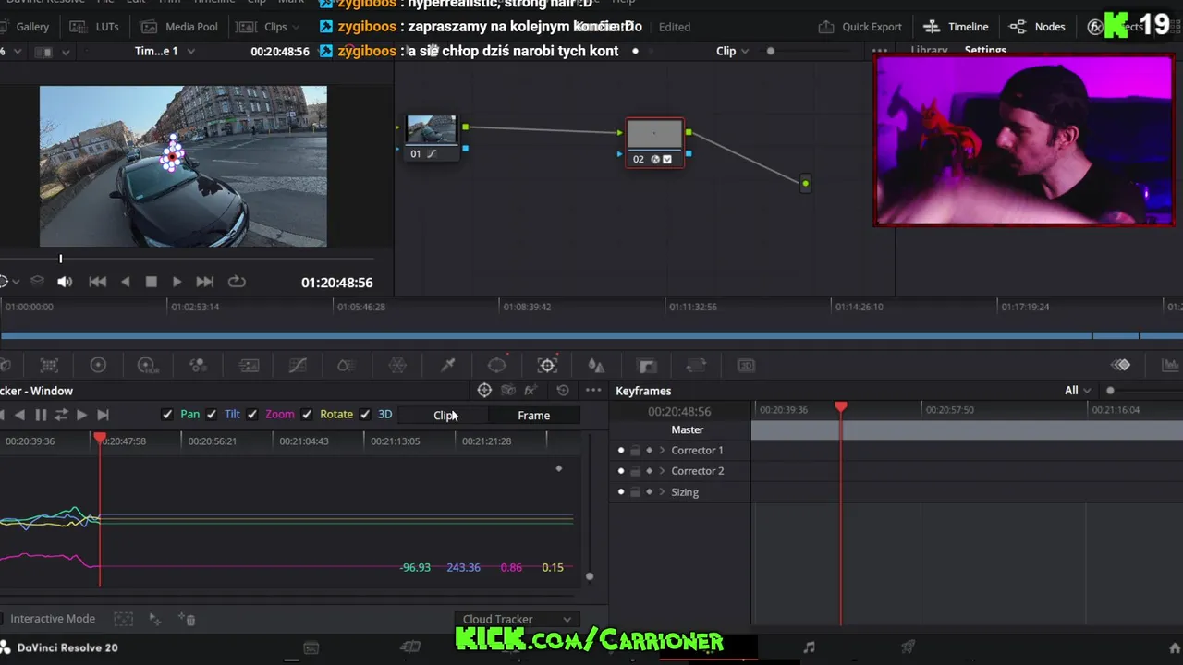Click the Quick Export button

[x=860, y=27]
